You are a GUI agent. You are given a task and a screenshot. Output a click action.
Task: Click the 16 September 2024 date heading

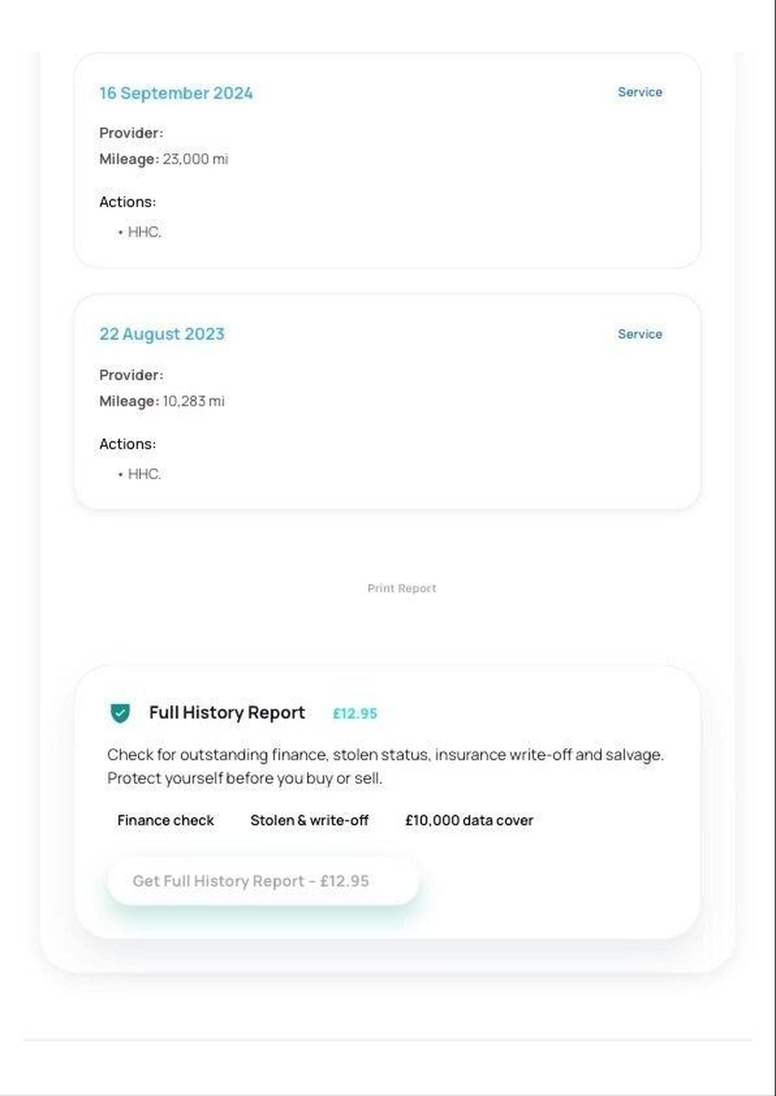[x=176, y=93]
